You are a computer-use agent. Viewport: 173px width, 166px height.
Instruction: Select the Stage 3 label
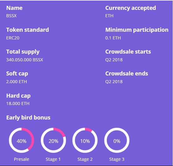click(x=117, y=159)
